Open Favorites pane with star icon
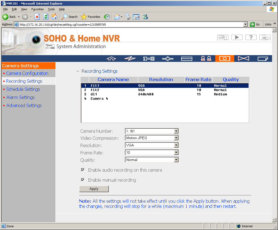Viewport: 278px width, 230px height. coord(90,17)
